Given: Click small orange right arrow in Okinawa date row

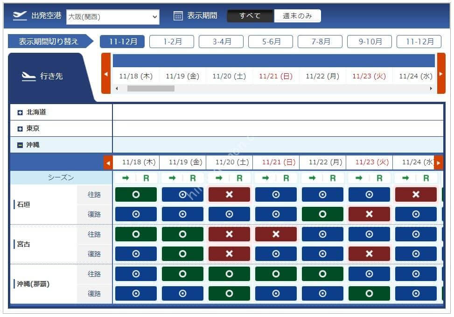Looking at the screenshot, I should [x=439, y=162].
